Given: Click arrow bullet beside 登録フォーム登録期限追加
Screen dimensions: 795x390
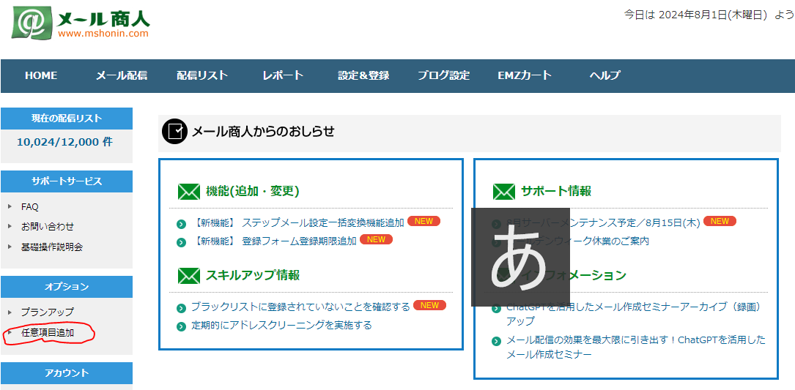Looking at the screenshot, I should pyautogui.click(x=182, y=243).
